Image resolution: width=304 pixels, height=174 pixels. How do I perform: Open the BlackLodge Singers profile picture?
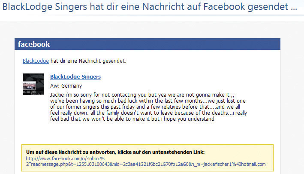click(x=33, y=84)
